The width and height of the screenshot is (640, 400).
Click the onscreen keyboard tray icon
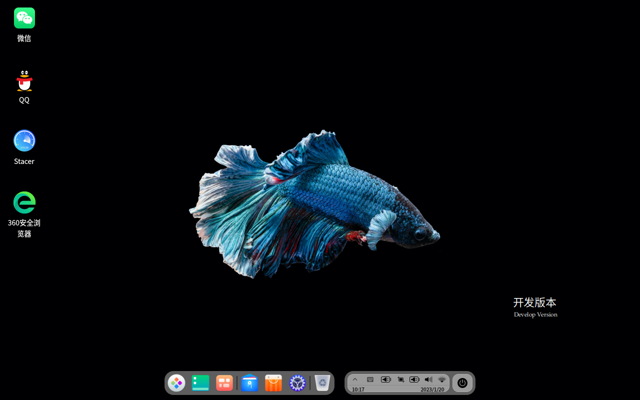(370, 379)
